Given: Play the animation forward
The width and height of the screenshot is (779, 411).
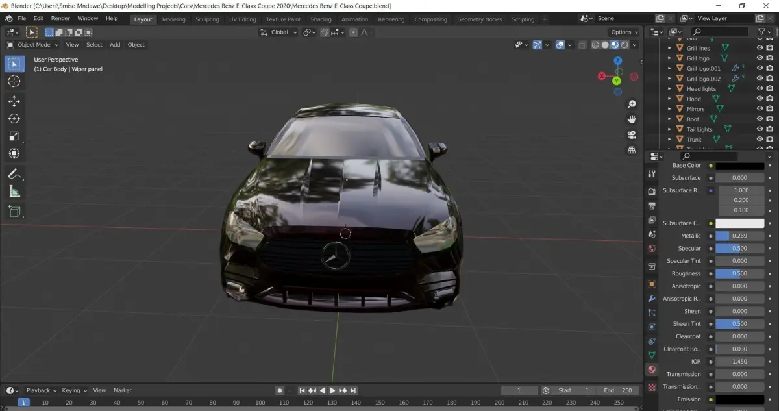Looking at the screenshot, I should (332, 390).
